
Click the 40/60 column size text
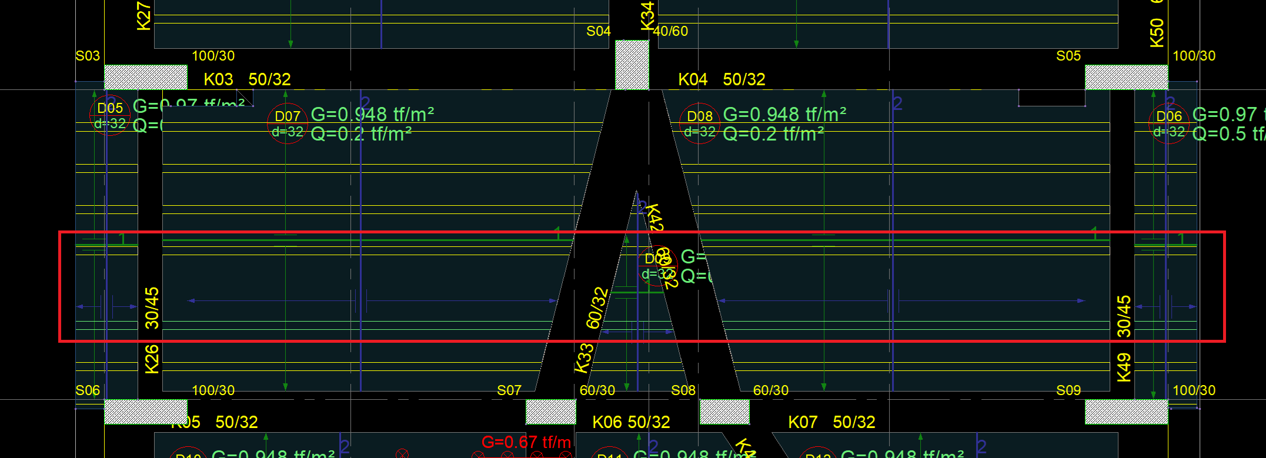(x=670, y=31)
